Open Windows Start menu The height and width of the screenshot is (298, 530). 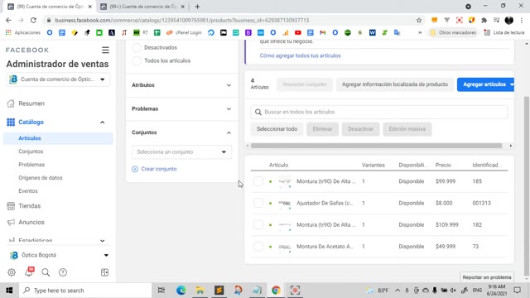click(9, 291)
